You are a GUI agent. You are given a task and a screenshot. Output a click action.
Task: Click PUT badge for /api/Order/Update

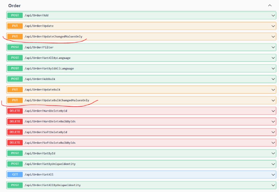[x=15, y=26]
